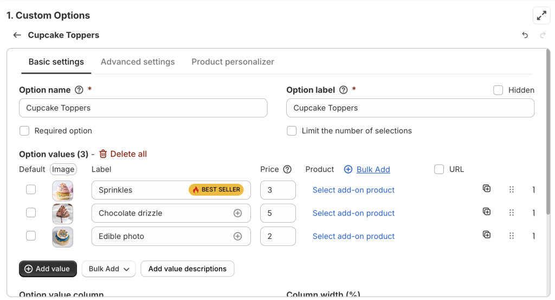This screenshot has height=300, width=555.
Task: Select add-on product for Chocolate drizzle
Action: tap(353, 213)
